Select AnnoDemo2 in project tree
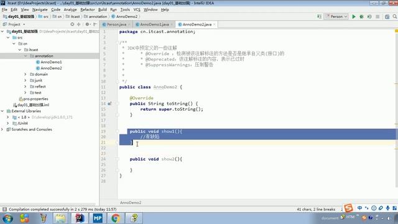The width and height of the screenshot is (398, 224). pos(51,68)
